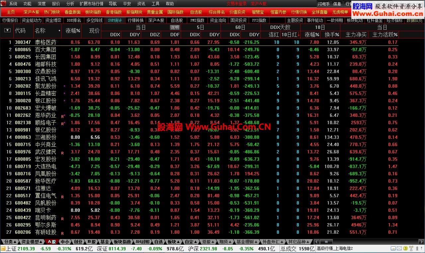Select the 武汉健民 stock row
Image resolution: width=425 pixels, height=253 pixels.
coord(199,152)
